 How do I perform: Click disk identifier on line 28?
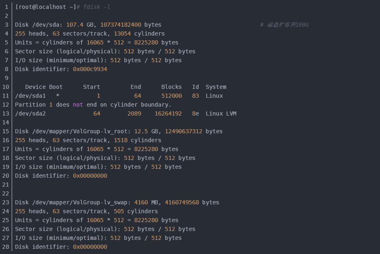coord(90,247)
